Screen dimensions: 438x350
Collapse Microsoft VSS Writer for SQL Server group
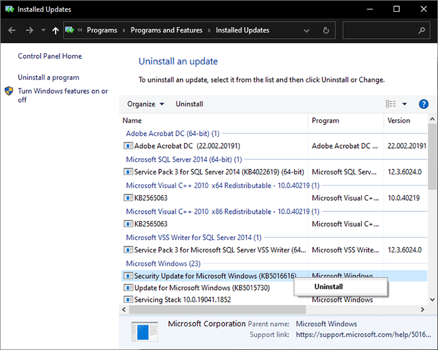193,237
